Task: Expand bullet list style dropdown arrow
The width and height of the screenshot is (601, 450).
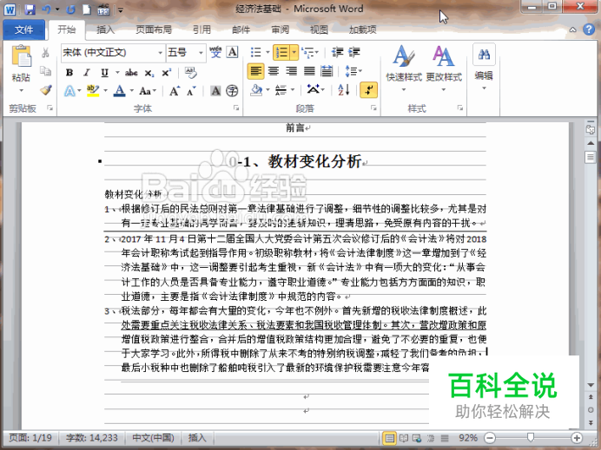Action: click(x=267, y=52)
